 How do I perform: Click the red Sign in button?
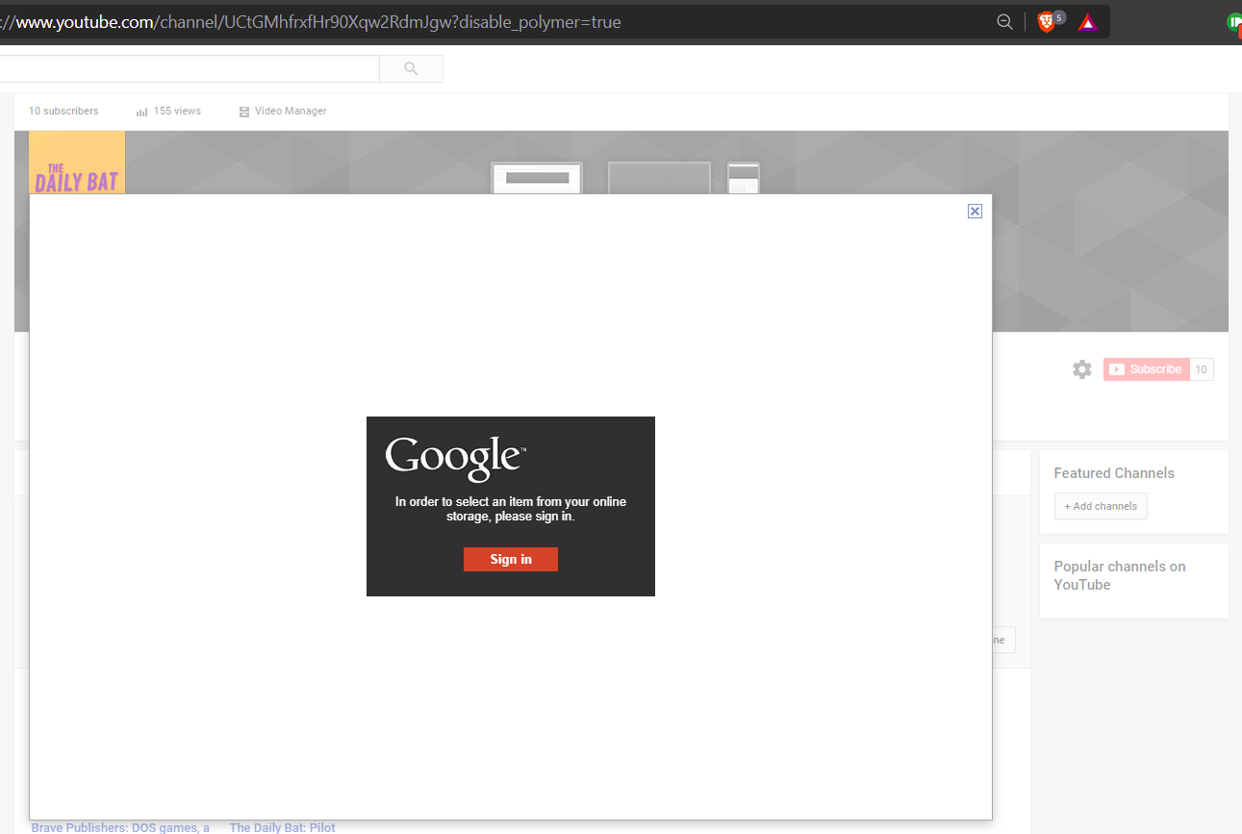pyautogui.click(x=511, y=559)
